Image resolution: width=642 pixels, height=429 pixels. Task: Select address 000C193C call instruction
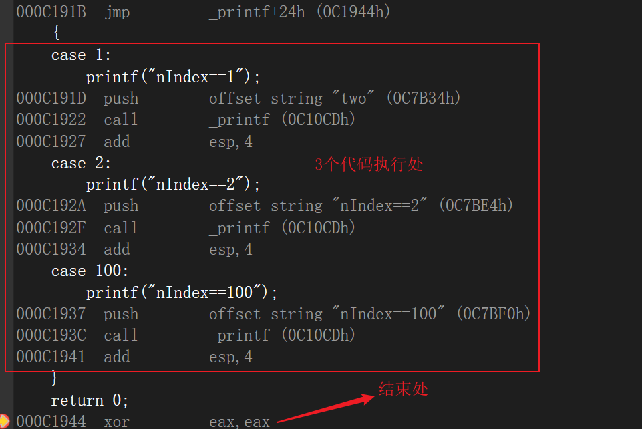click(186, 335)
